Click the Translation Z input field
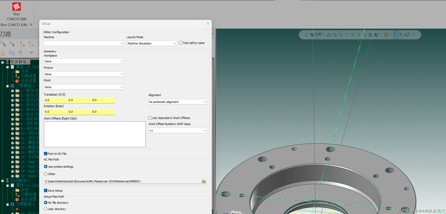446x214 pixels. pos(103,100)
